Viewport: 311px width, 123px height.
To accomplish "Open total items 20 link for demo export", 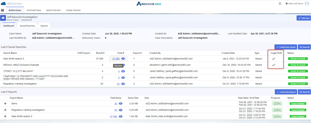I will click(x=116, y=104).
